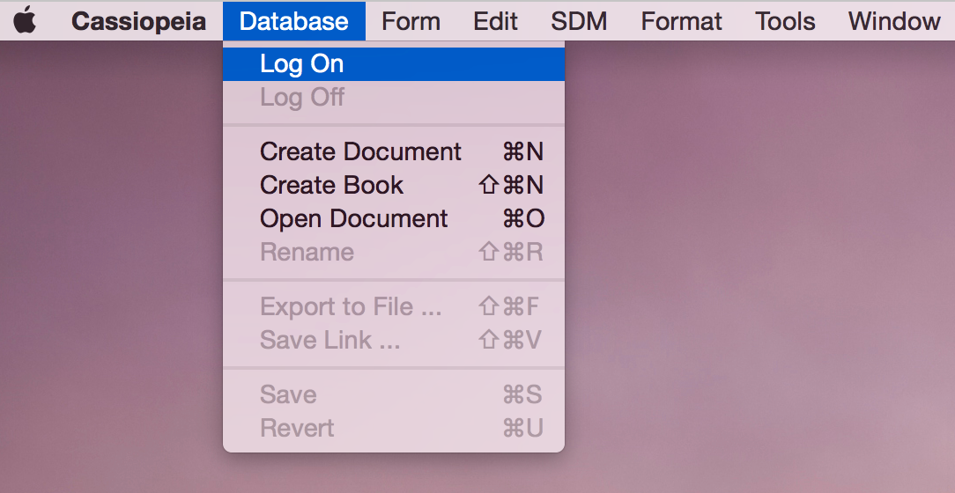This screenshot has height=493, width=955.
Task: Choose the Revert menu item
Action: [x=394, y=429]
